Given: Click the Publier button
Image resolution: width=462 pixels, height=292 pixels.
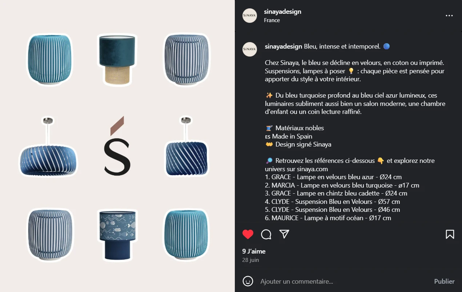Looking at the screenshot, I should tap(444, 281).
